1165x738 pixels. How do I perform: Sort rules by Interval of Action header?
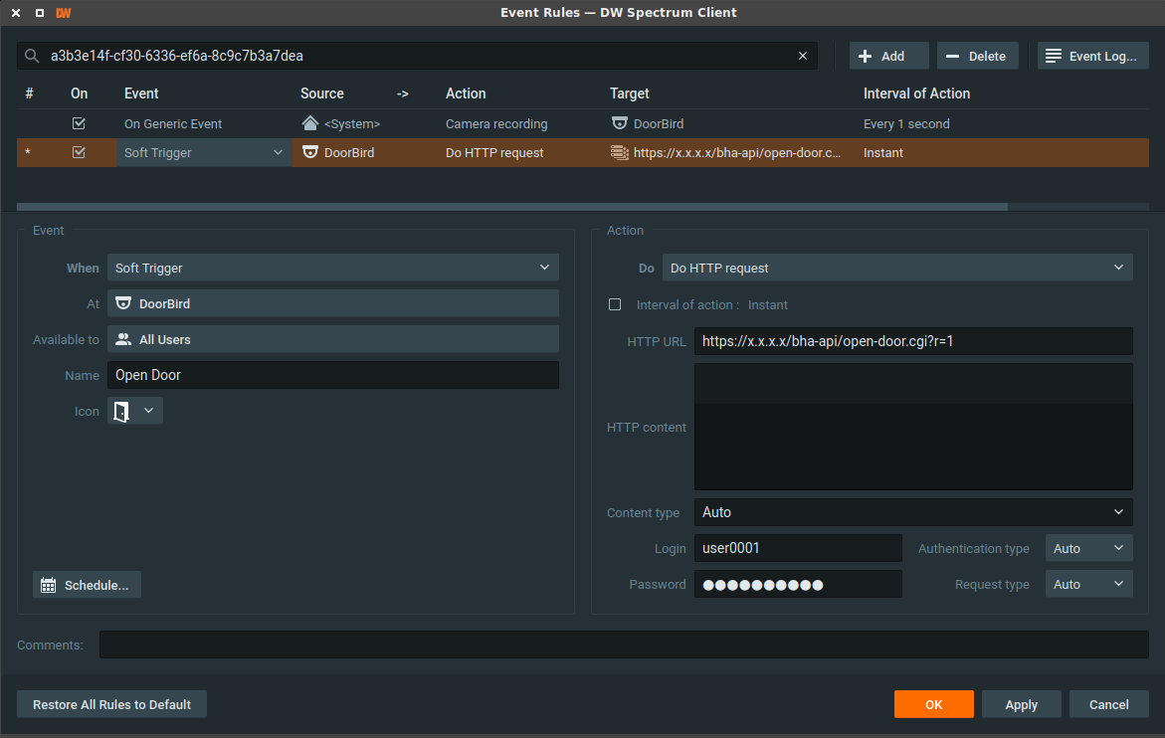tap(916, 93)
